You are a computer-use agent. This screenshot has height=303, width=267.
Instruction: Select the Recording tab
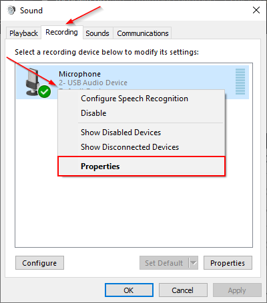click(62, 33)
